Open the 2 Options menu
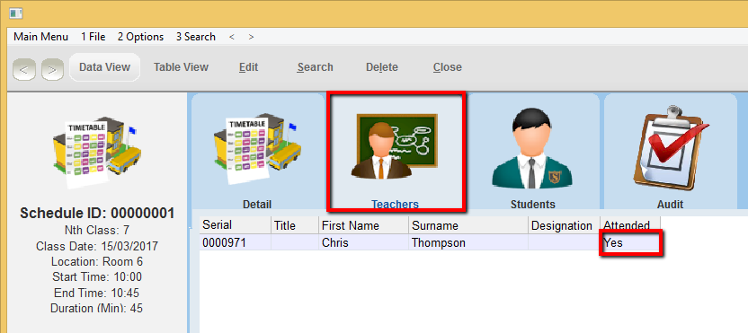The image size is (748, 333). click(x=141, y=37)
